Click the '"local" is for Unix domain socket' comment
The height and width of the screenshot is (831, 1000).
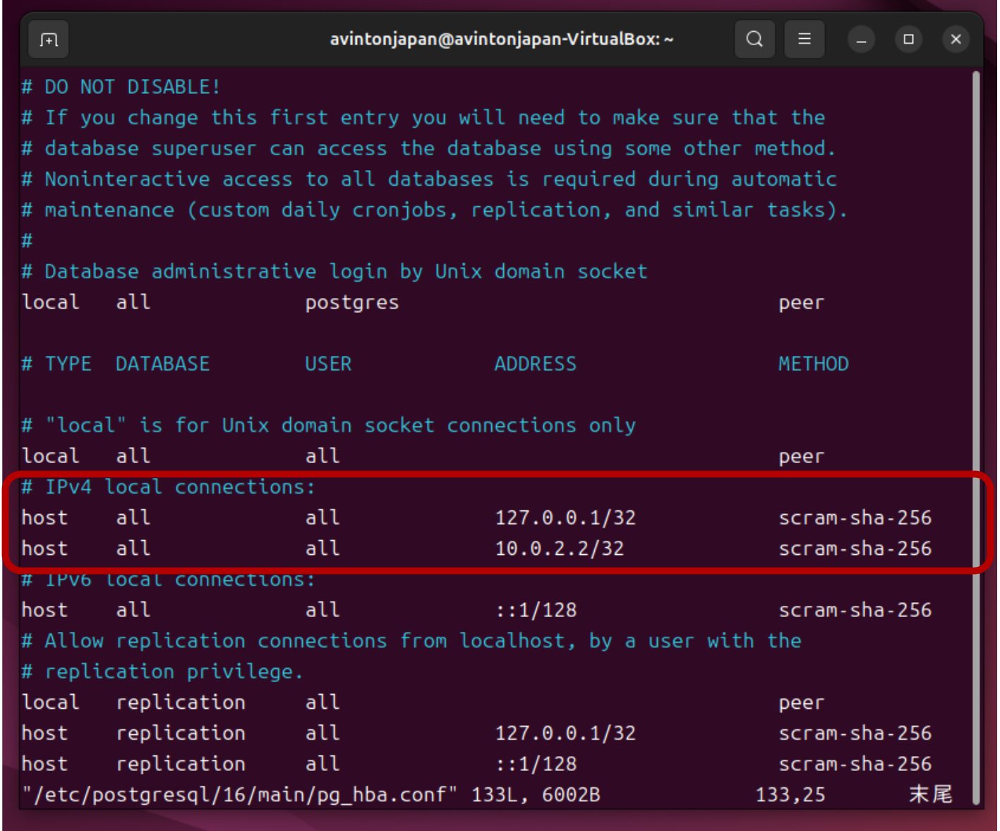[x=328, y=425]
